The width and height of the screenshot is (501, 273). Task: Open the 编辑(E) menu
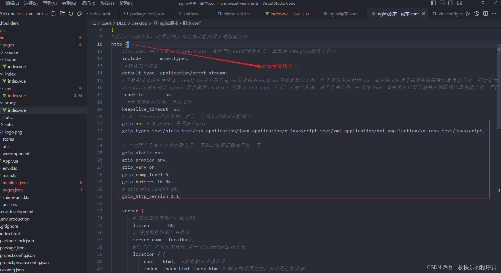click(x=12, y=3)
